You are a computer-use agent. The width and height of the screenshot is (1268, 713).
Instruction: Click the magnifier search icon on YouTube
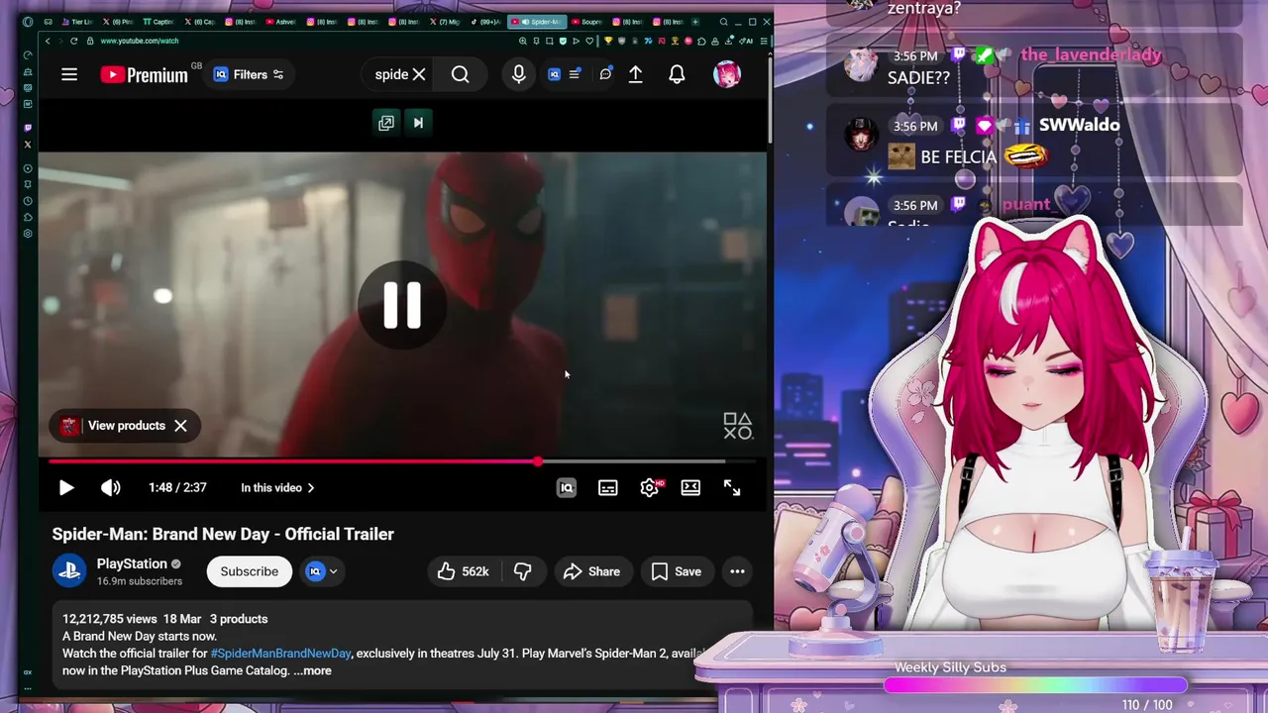[x=461, y=74]
